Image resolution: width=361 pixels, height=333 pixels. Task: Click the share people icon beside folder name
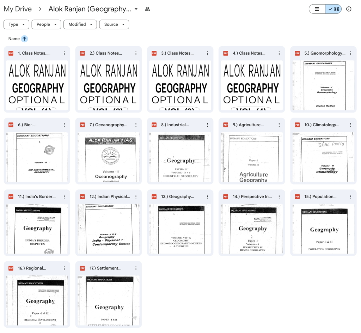coord(147,9)
